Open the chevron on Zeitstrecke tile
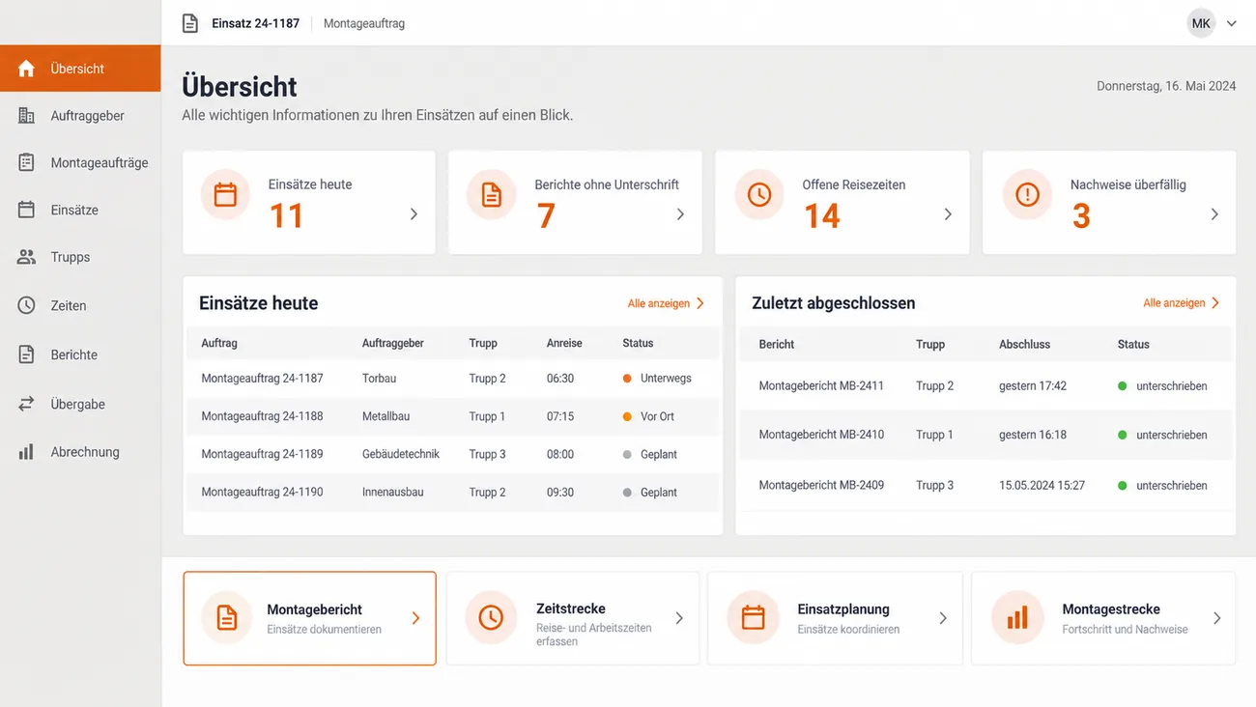 point(679,618)
